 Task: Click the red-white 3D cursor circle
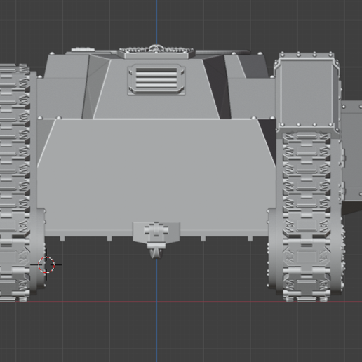click(x=46, y=264)
